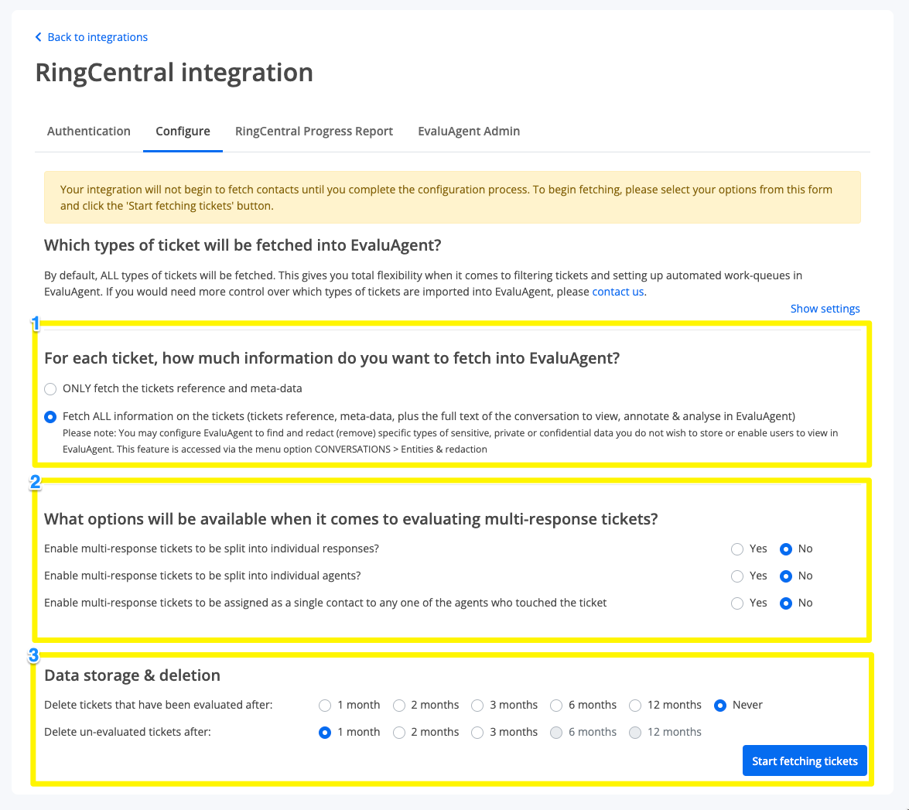The height and width of the screenshot is (810, 909).
Task: Click 'Delete tickets that have been evaluated after:' label
Action: click(x=159, y=705)
